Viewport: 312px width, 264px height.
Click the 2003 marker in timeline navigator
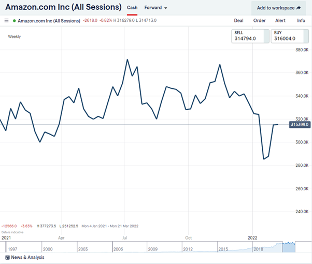click(83, 249)
